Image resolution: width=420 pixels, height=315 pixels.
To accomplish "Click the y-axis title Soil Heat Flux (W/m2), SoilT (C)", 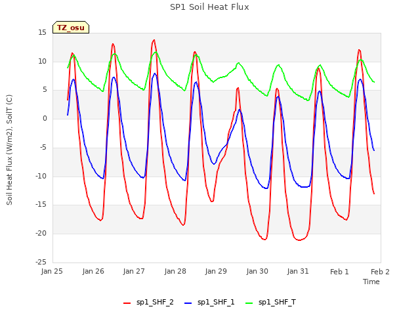I will [9, 150].
